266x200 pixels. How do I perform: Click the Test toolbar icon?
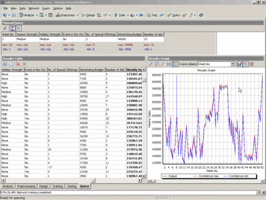152,15
